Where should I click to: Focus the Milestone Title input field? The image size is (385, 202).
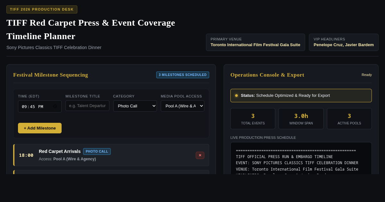87,106
